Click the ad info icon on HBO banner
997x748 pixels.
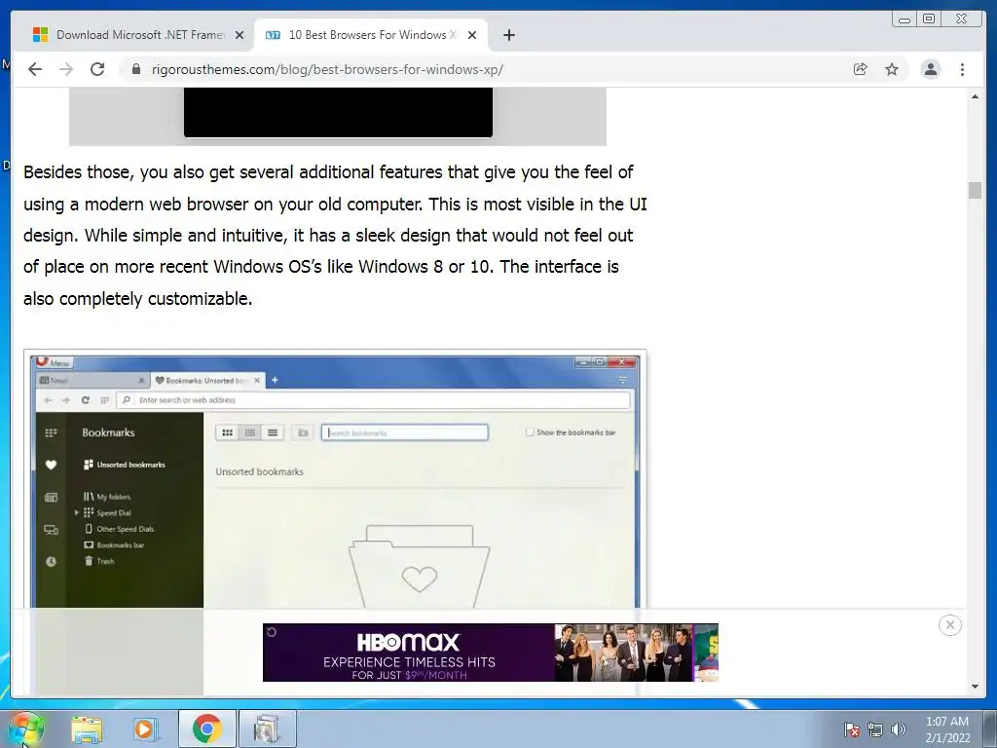click(x=272, y=631)
